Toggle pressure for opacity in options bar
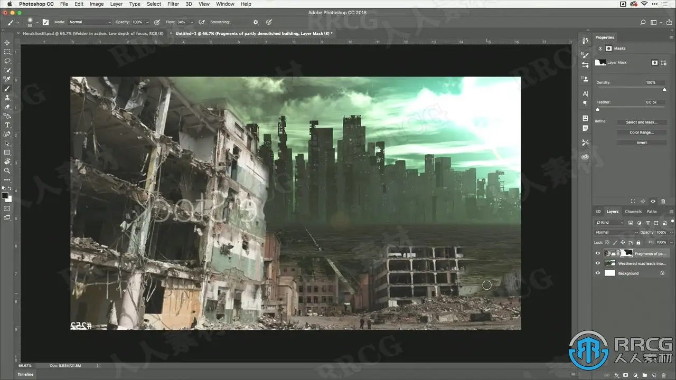Viewport: 676px width, 380px height. click(x=157, y=22)
